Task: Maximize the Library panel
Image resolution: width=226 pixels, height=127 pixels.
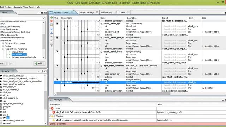Action: (46, 13)
